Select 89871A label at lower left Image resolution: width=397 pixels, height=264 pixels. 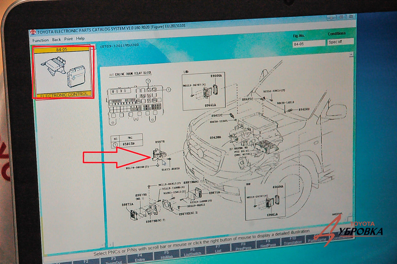(x=127, y=204)
